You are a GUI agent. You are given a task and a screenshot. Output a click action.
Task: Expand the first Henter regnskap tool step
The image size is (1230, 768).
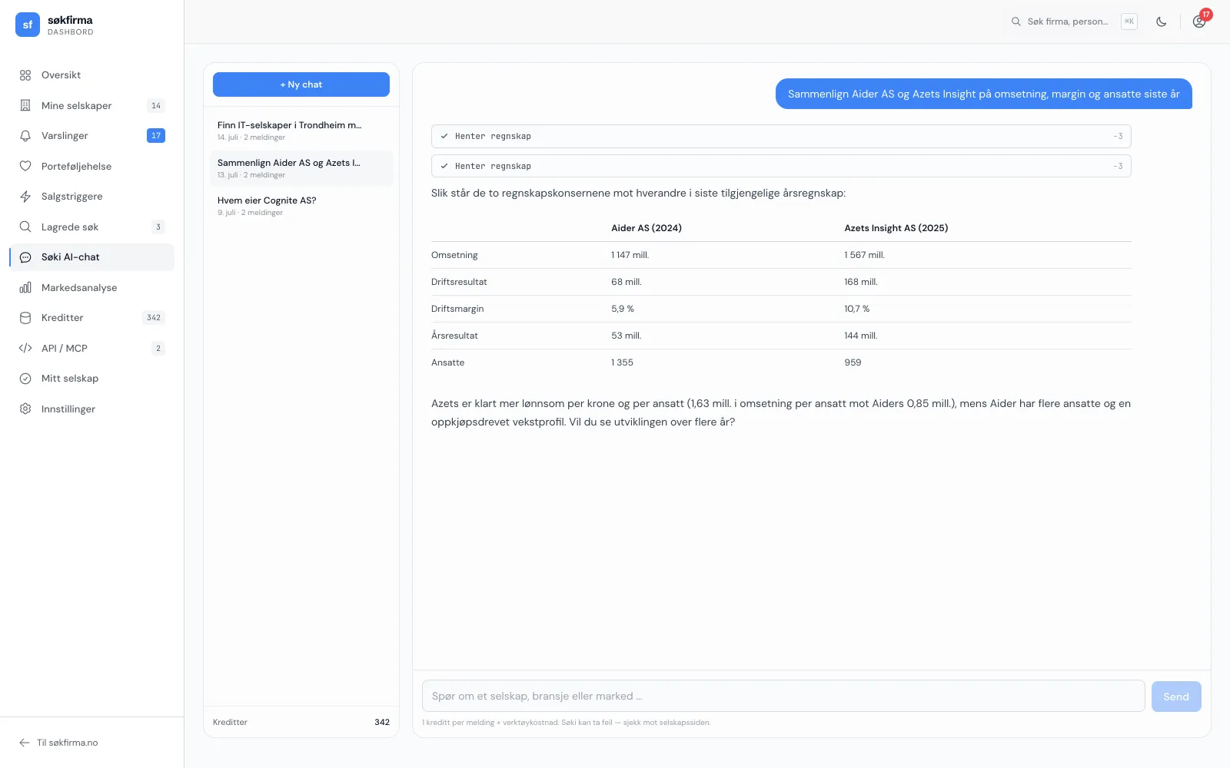781,136
